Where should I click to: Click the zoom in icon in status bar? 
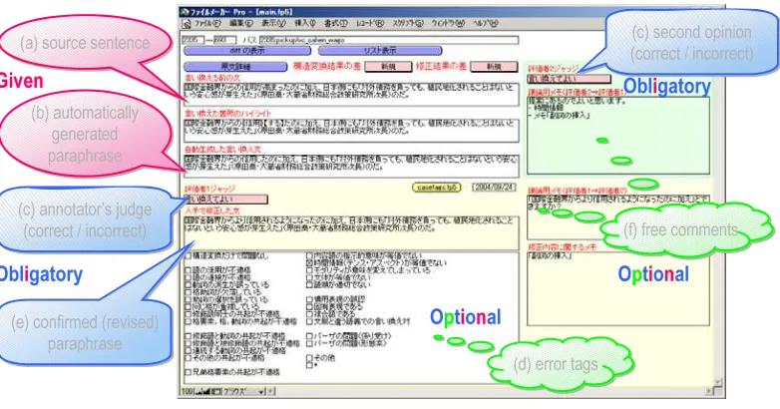pyautogui.click(x=207, y=392)
